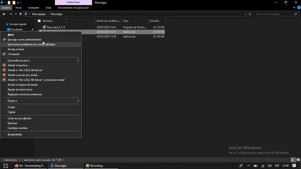Click WinRAR icon beside Añadir al archivo

pyautogui.click(x=4, y=65)
